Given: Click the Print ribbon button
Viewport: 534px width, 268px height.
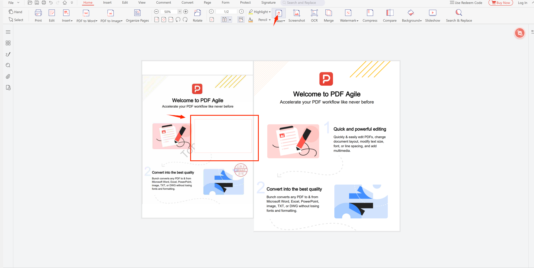Looking at the screenshot, I should (38, 16).
